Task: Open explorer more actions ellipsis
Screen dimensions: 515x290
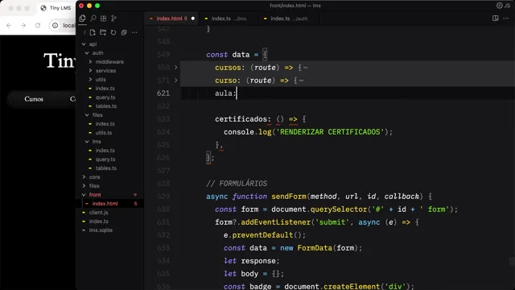Action: (x=134, y=32)
